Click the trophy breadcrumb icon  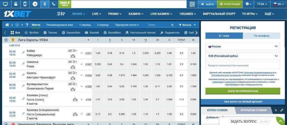27,25
